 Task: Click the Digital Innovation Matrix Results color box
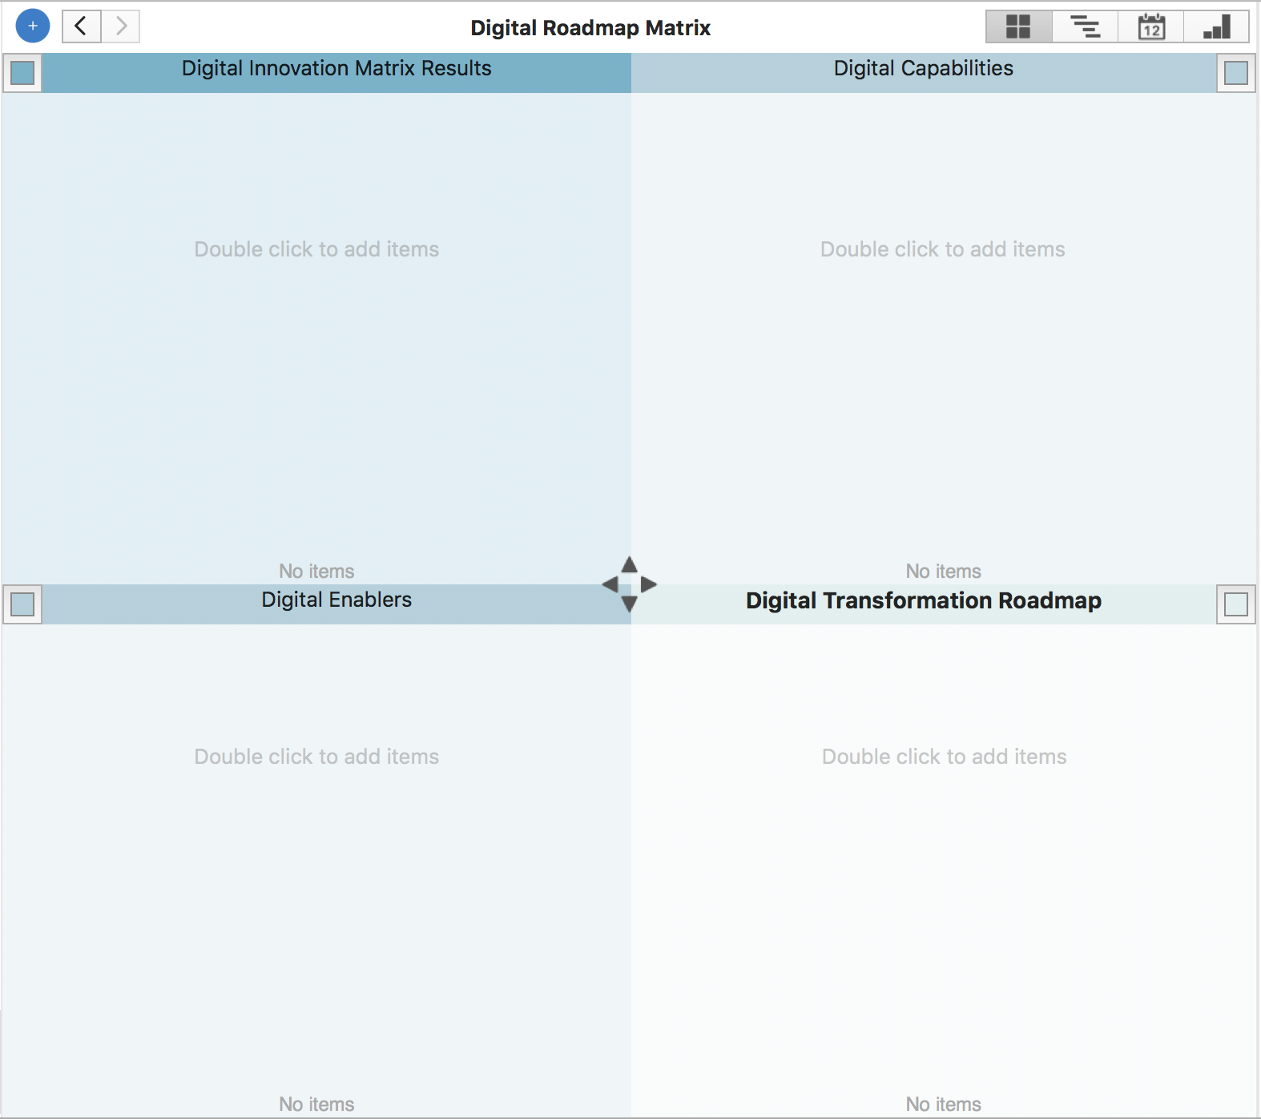tap(22, 73)
